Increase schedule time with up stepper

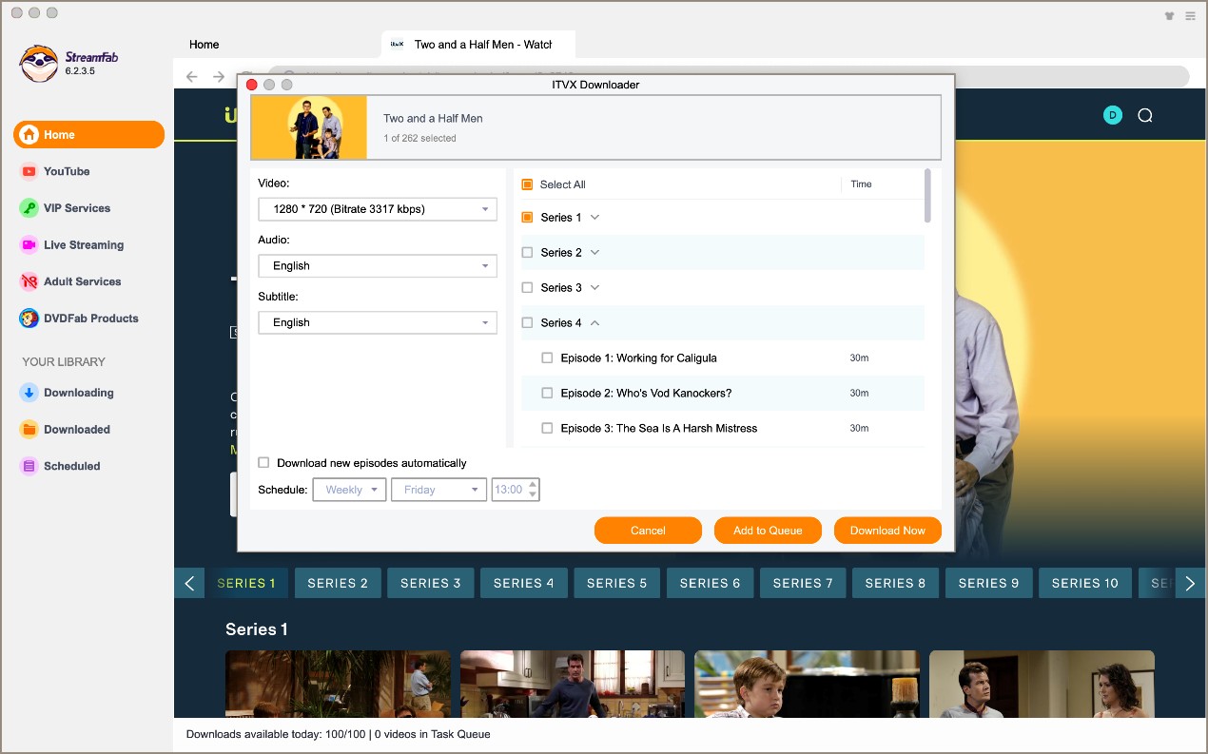click(x=533, y=484)
